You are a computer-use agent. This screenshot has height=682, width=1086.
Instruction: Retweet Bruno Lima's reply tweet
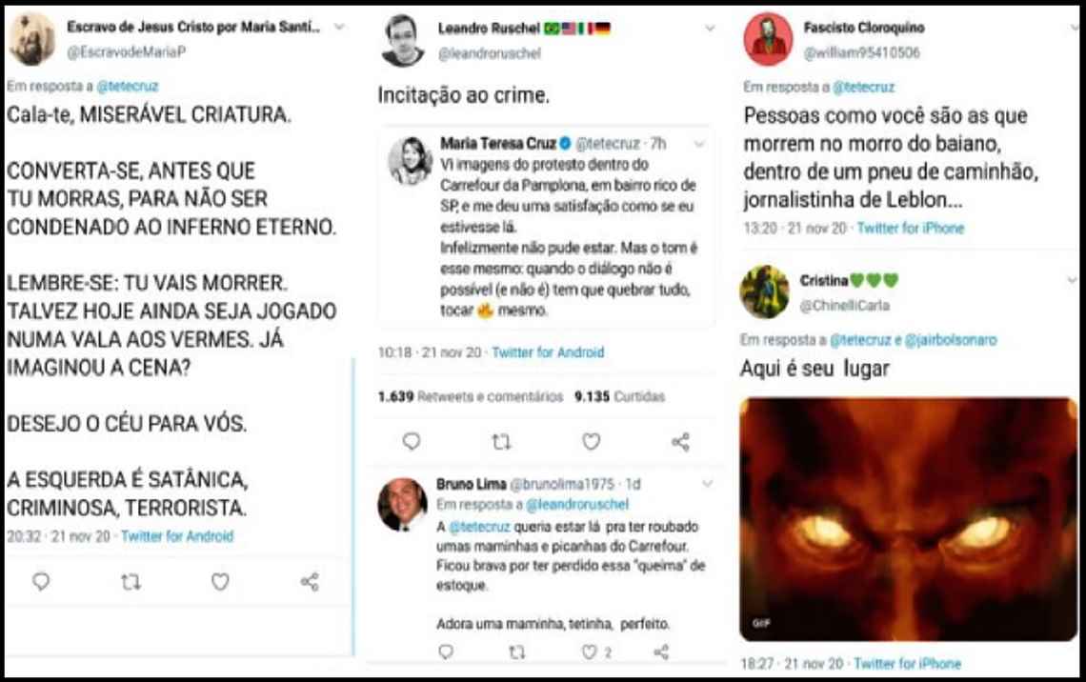[516, 652]
